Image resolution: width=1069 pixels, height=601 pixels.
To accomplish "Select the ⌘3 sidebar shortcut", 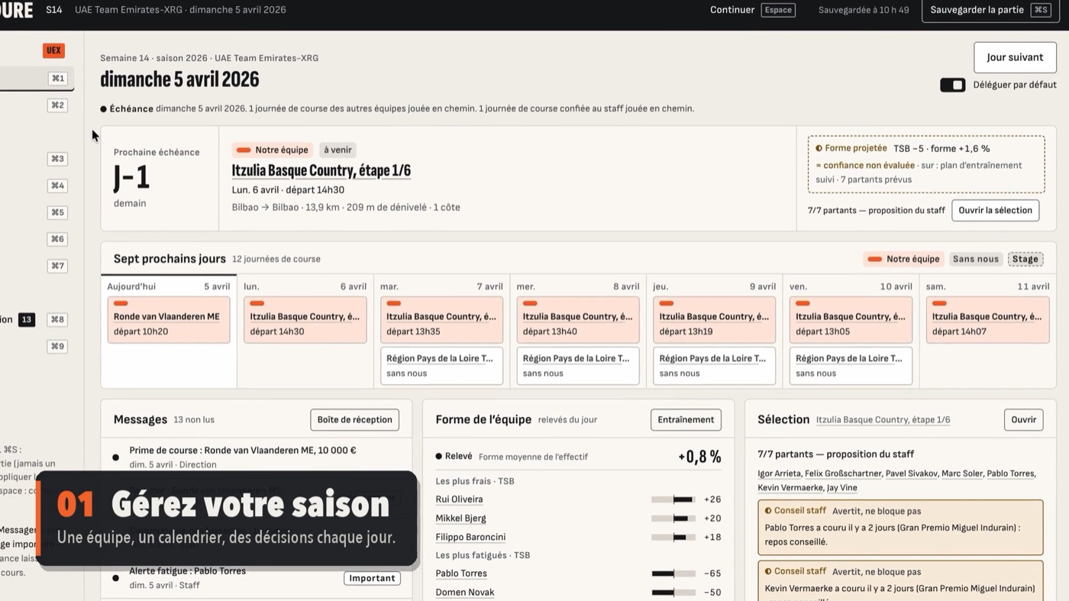I will pos(57,159).
